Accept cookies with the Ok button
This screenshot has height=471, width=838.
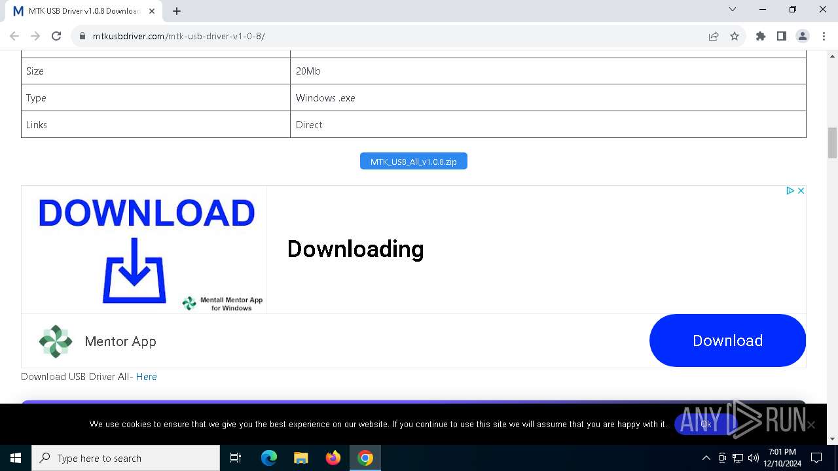(706, 424)
